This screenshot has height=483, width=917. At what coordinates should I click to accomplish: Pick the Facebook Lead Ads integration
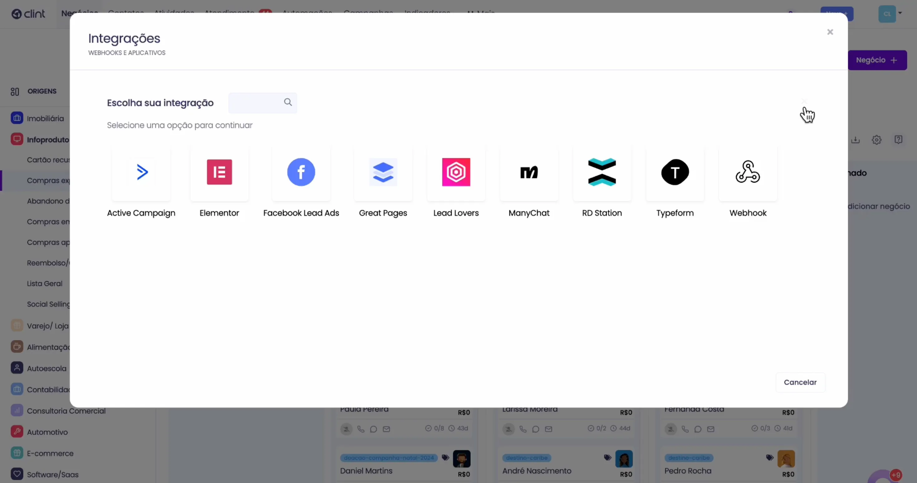[301, 172]
